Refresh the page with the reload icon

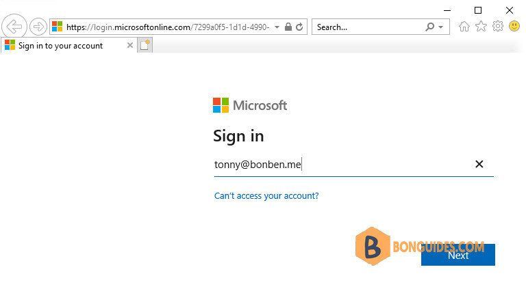tap(299, 27)
